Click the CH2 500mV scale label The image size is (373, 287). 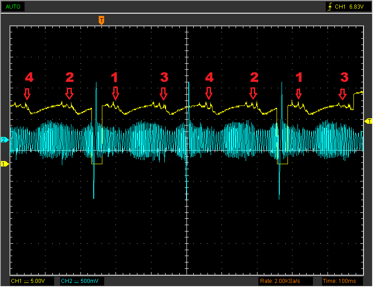point(82,281)
